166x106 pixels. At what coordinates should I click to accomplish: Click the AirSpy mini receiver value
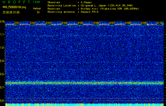point(110,9)
